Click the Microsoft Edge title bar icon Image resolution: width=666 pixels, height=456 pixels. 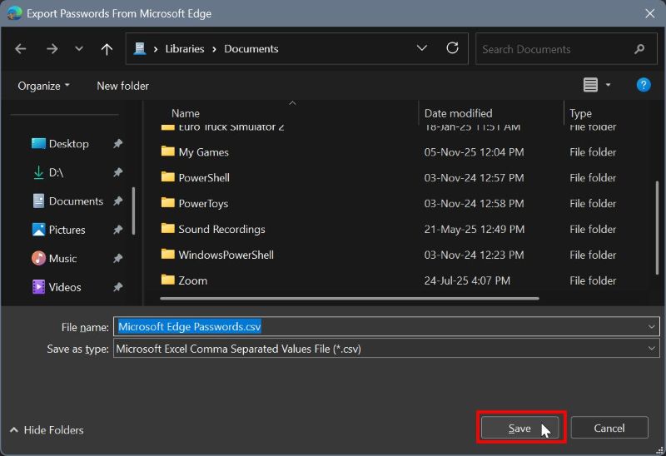(14, 13)
